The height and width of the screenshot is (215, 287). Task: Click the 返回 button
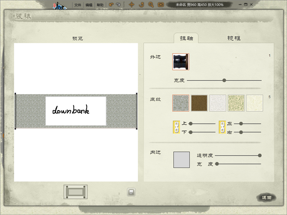(266, 198)
